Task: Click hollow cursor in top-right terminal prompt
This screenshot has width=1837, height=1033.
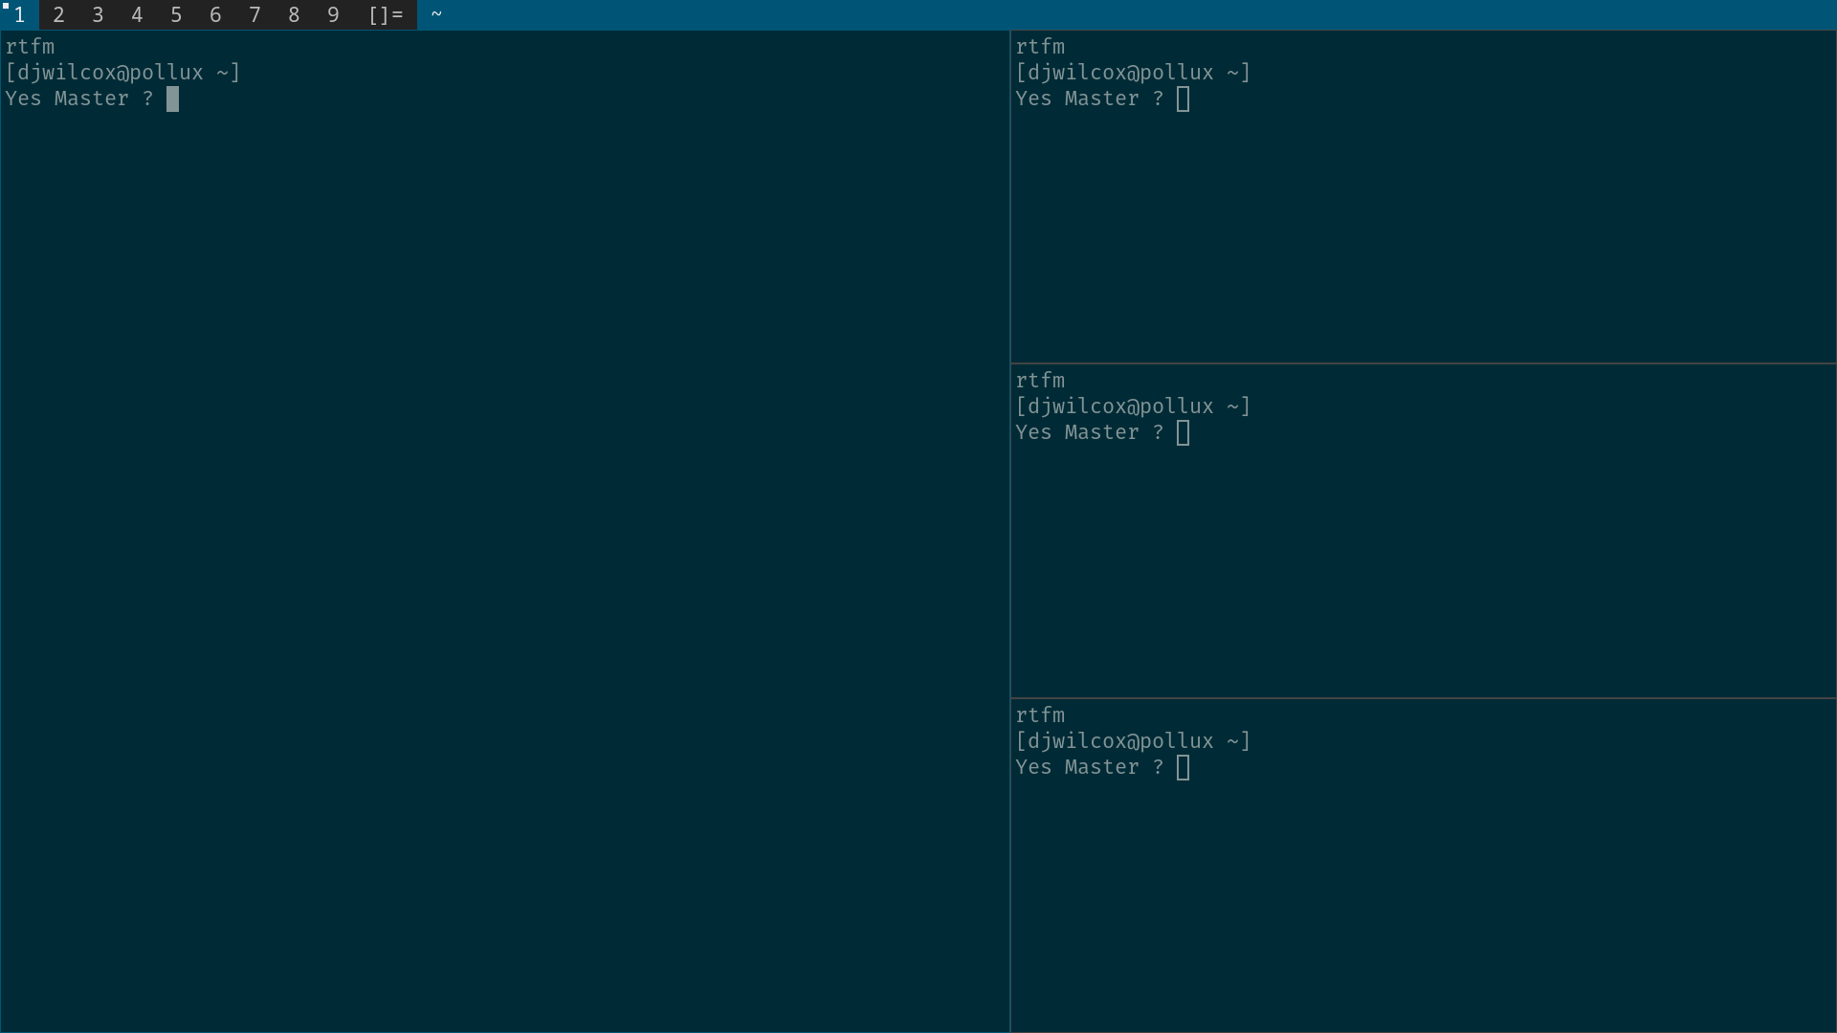Action: coord(1184,99)
